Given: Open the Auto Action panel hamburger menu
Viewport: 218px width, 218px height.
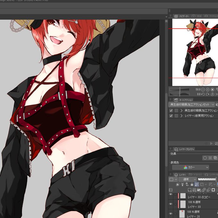Looking at the screenshot, I should pos(171,100).
